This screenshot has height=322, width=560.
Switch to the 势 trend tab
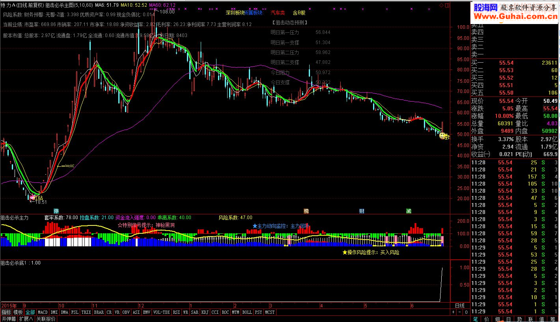pyautogui.click(x=520, y=319)
